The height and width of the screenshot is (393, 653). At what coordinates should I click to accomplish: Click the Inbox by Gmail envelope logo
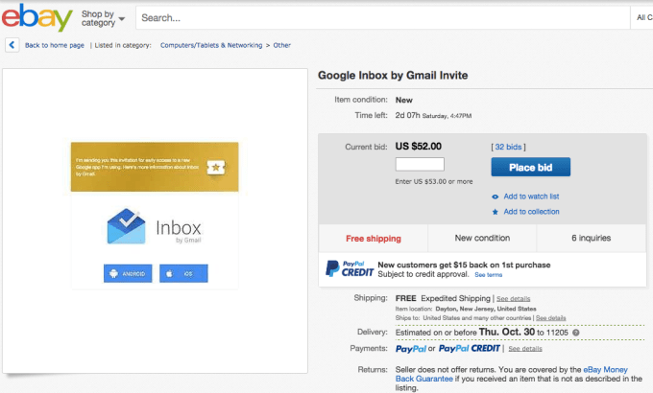pos(128,229)
